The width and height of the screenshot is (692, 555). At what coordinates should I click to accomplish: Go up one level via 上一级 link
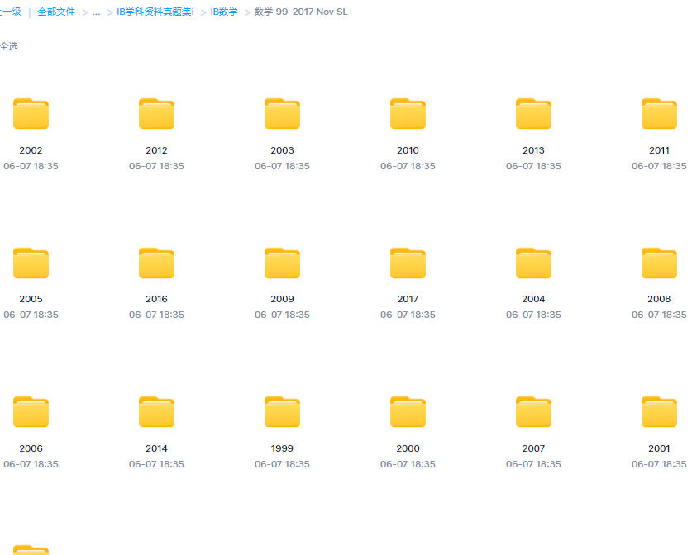click(11, 12)
